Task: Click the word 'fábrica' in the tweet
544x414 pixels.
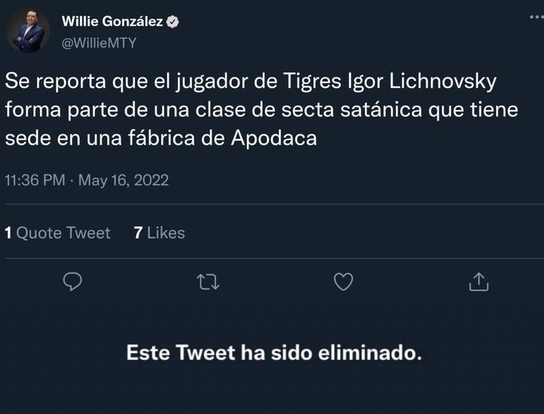Action: (156, 138)
